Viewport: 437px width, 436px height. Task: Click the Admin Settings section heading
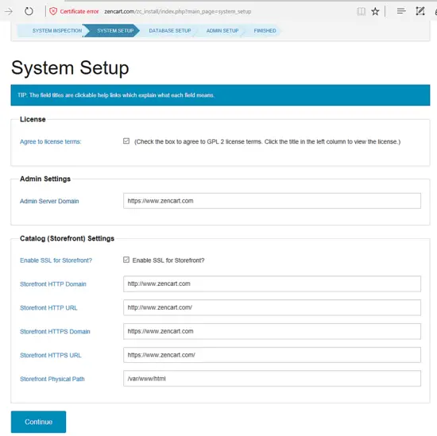coord(45,179)
